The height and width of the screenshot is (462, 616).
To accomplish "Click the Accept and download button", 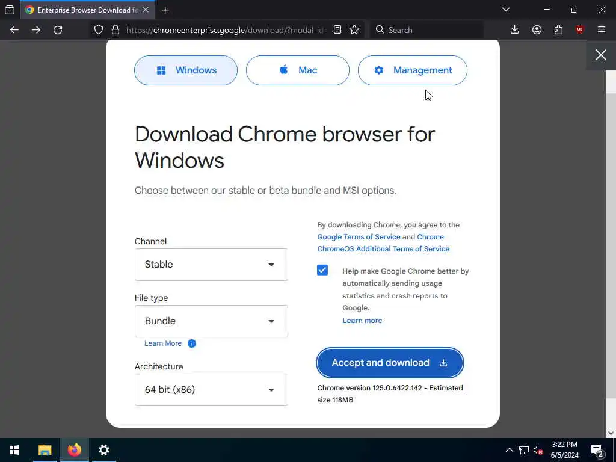I will pyautogui.click(x=390, y=363).
